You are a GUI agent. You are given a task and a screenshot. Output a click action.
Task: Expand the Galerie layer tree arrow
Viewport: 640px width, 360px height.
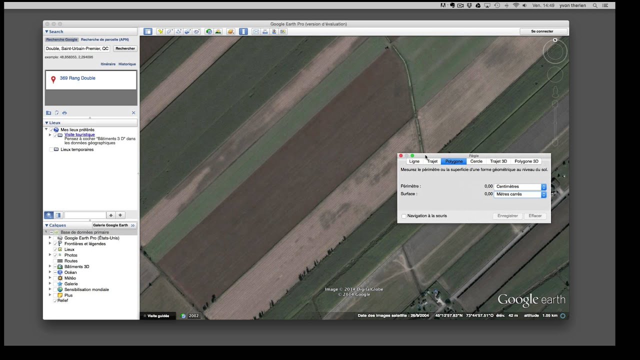[x=50, y=283]
